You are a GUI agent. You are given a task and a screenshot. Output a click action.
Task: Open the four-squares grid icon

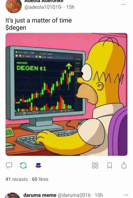coord(95,165)
